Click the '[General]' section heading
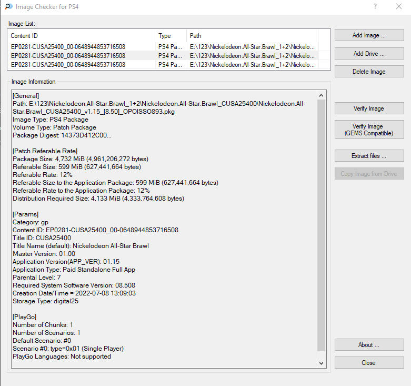The image size is (411, 386). click(26, 96)
